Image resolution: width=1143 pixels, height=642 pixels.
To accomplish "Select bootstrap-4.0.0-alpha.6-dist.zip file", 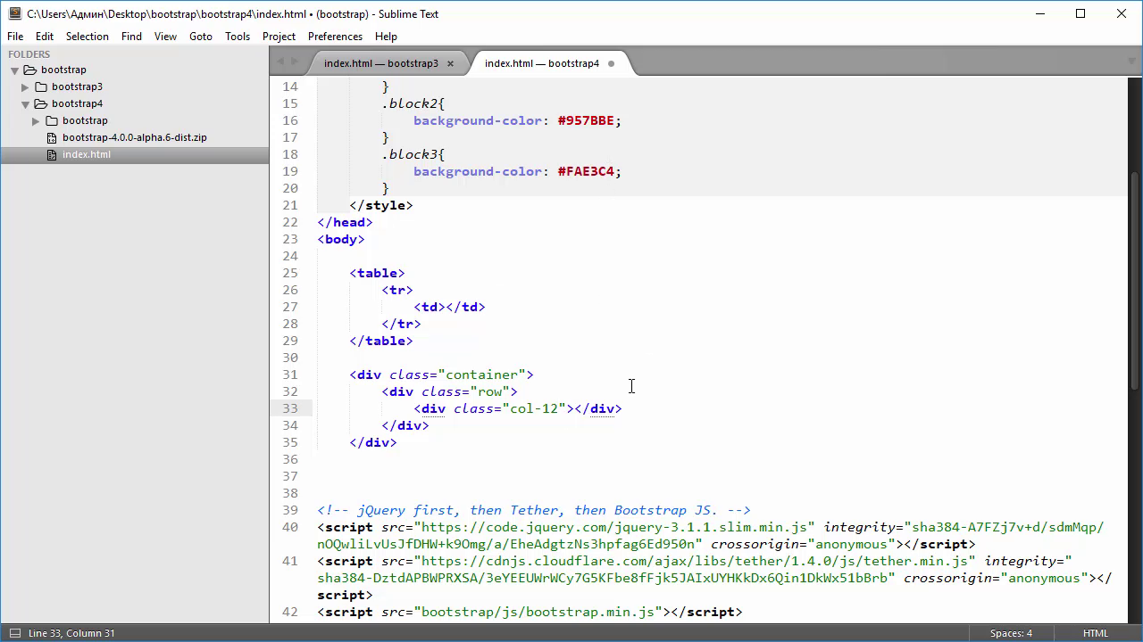I will pos(134,137).
